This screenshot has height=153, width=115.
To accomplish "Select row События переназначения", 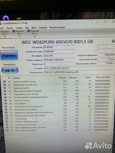I will [57, 121].
